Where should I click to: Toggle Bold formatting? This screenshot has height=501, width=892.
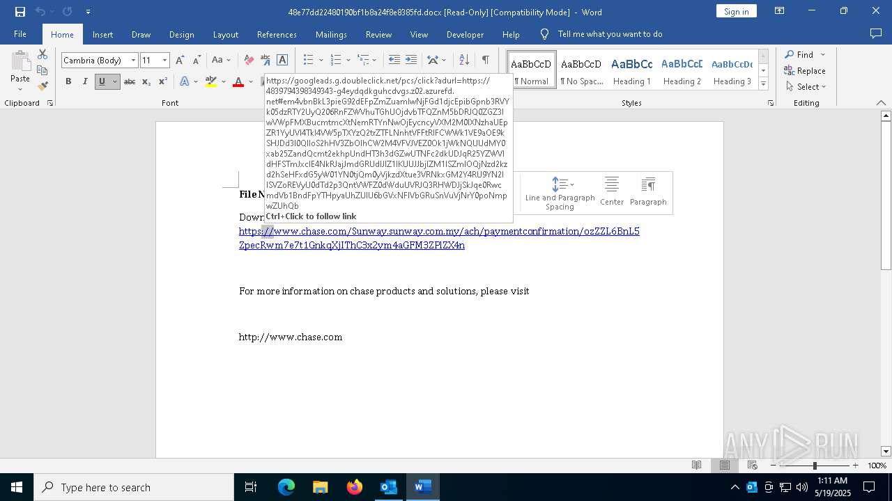click(x=68, y=81)
